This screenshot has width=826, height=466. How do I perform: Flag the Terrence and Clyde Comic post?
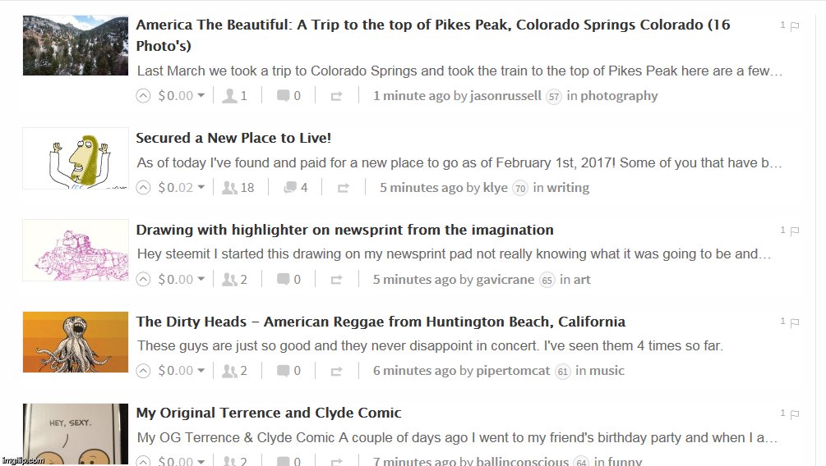pyautogui.click(x=795, y=414)
